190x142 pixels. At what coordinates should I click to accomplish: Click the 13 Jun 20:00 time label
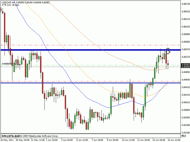[143, 140]
